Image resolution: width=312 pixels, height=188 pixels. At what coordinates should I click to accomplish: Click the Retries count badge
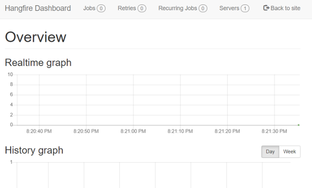(x=142, y=9)
